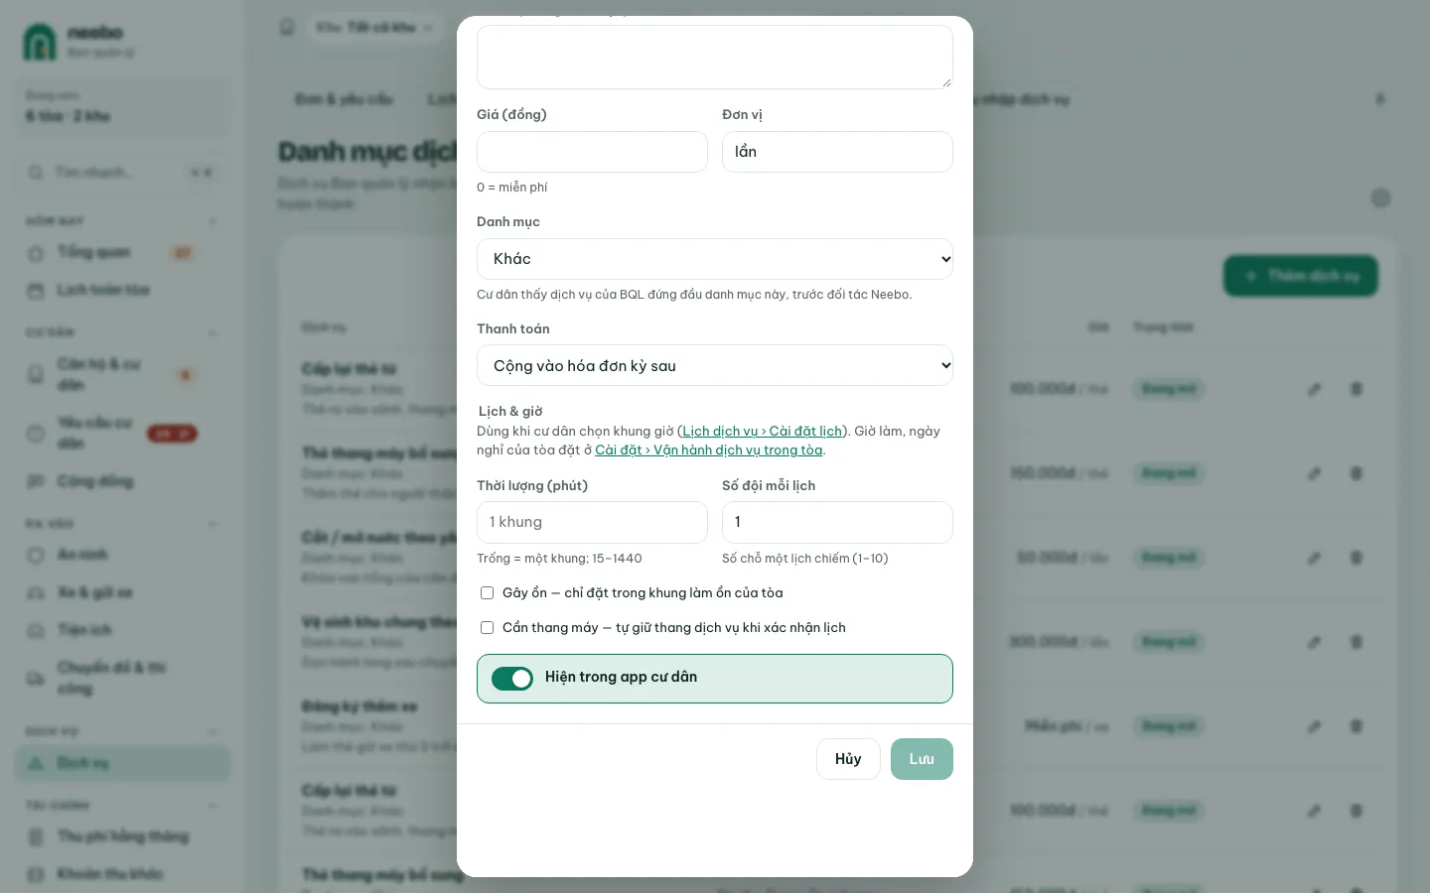Image resolution: width=1430 pixels, height=893 pixels.
Task: Focus the Giá (đồng) input field
Action: (x=592, y=152)
